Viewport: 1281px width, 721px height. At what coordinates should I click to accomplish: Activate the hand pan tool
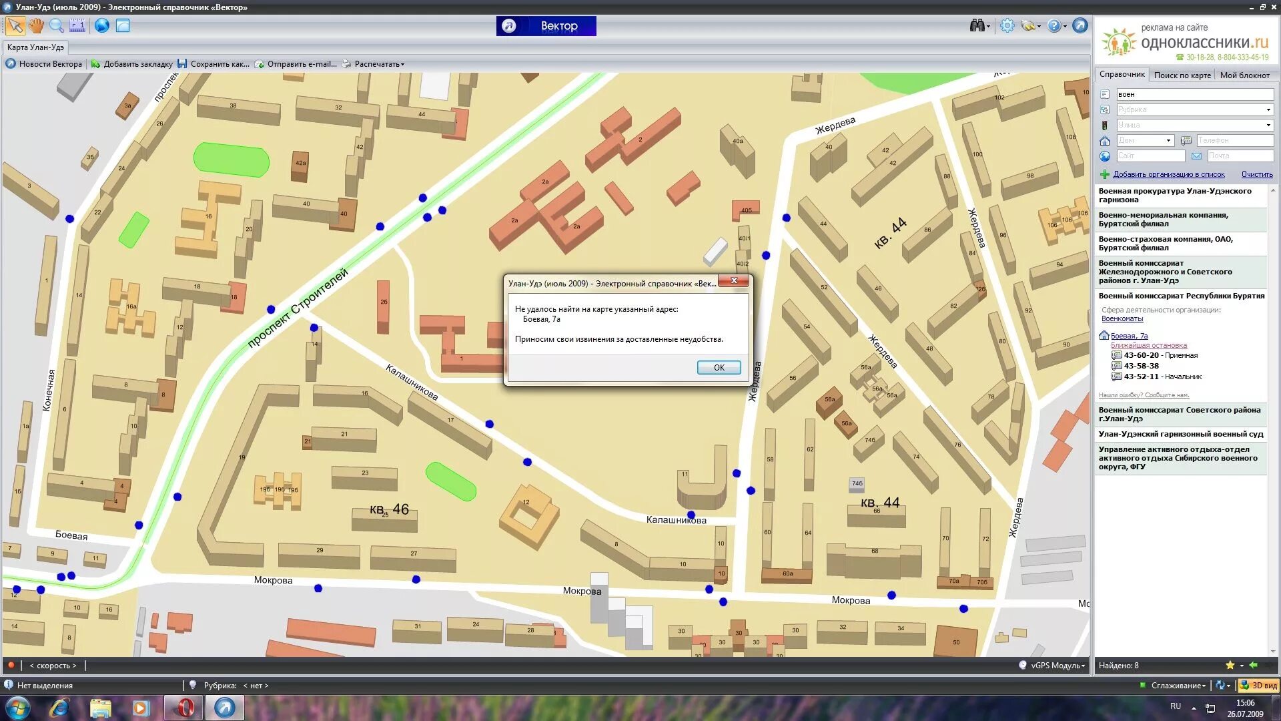[36, 25]
